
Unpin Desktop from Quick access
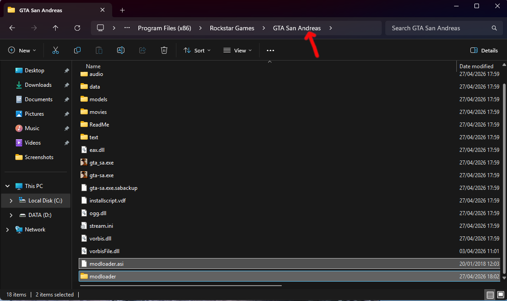tap(66, 71)
